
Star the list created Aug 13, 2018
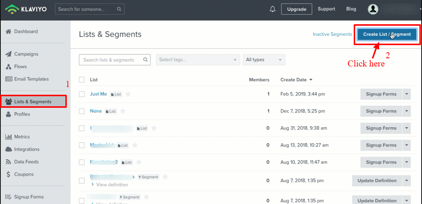click(135, 145)
